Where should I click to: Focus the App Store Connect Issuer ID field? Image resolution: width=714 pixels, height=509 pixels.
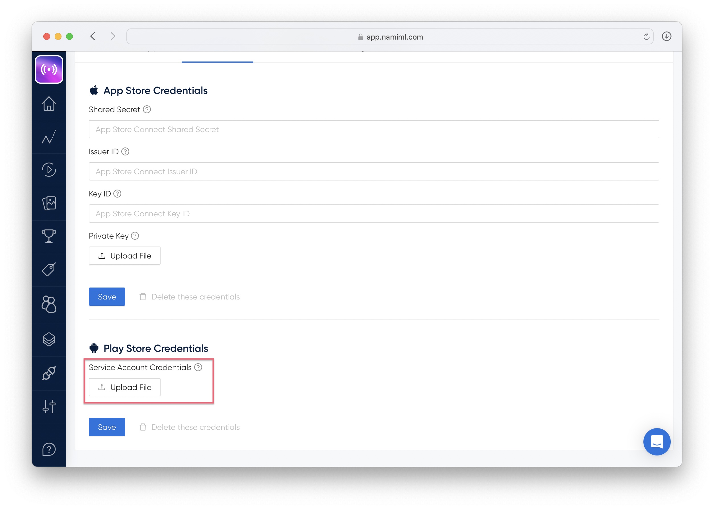tap(374, 171)
